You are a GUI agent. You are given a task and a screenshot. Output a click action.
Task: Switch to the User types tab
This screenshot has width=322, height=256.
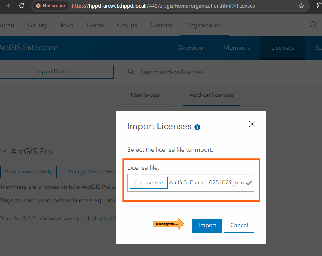(x=145, y=95)
